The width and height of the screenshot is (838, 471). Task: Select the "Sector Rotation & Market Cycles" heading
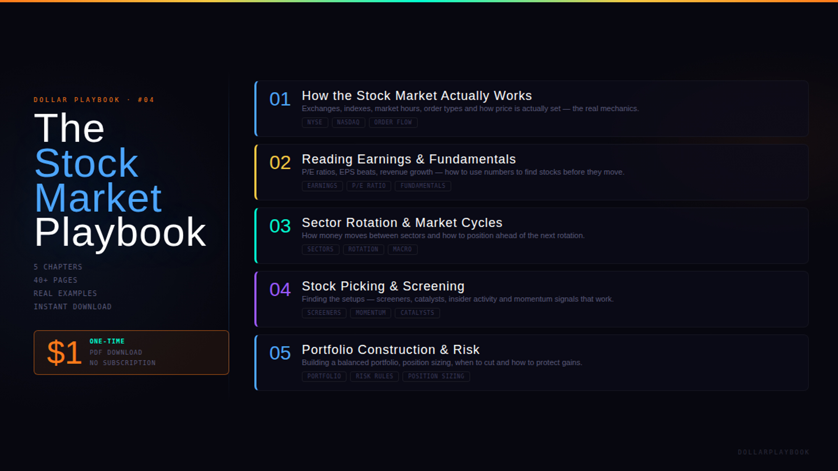[x=402, y=223]
